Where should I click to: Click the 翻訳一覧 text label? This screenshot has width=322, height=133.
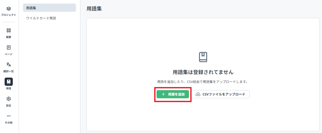coord(9,71)
